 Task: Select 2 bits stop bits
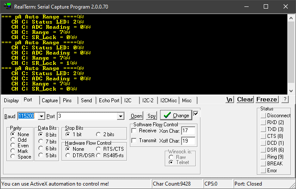click(98, 134)
